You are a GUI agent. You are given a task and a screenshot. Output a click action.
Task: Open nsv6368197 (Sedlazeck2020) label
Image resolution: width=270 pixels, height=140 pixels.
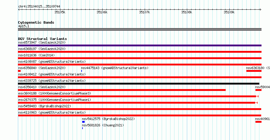pos(42,49)
